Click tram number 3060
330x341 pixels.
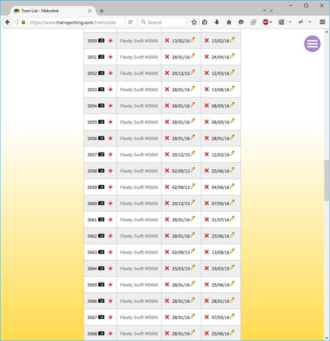pyautogui.click(x=92, y=204)
